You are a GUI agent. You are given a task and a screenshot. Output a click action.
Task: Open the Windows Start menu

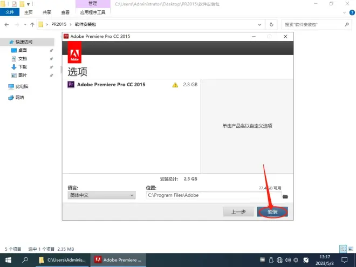pyautogui.click(x=8, y=259)
